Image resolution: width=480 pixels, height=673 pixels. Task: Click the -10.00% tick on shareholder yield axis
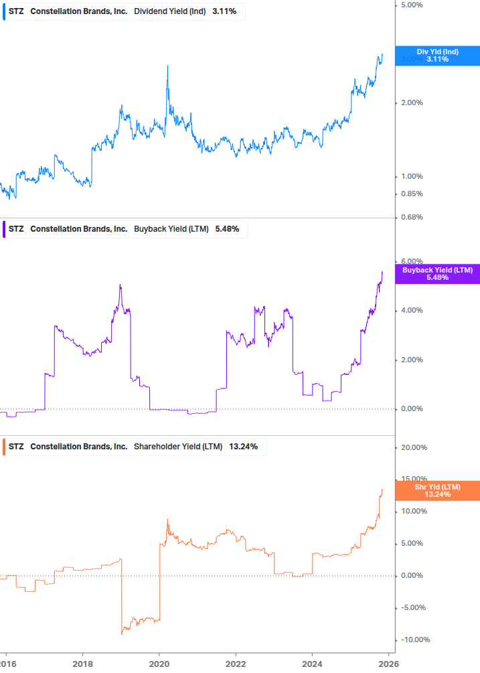coord(415,640)
